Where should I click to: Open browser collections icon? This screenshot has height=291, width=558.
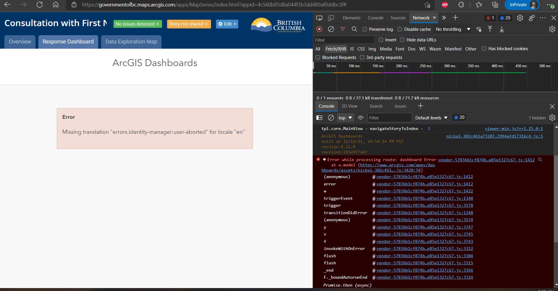click(495, 5)
